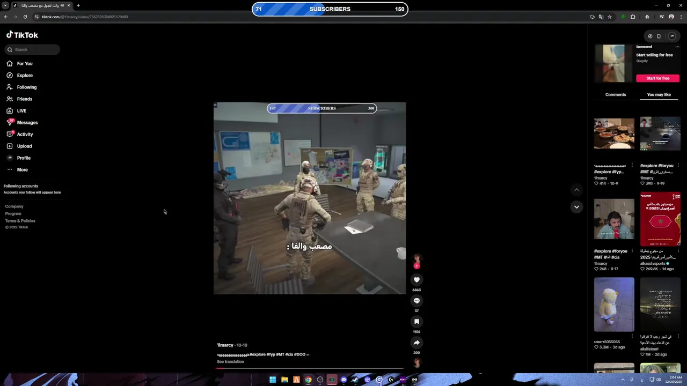Click See translation under the caption
Image resolution: width=687 pixels, height=386 pixels.
[x=230, y=361]
